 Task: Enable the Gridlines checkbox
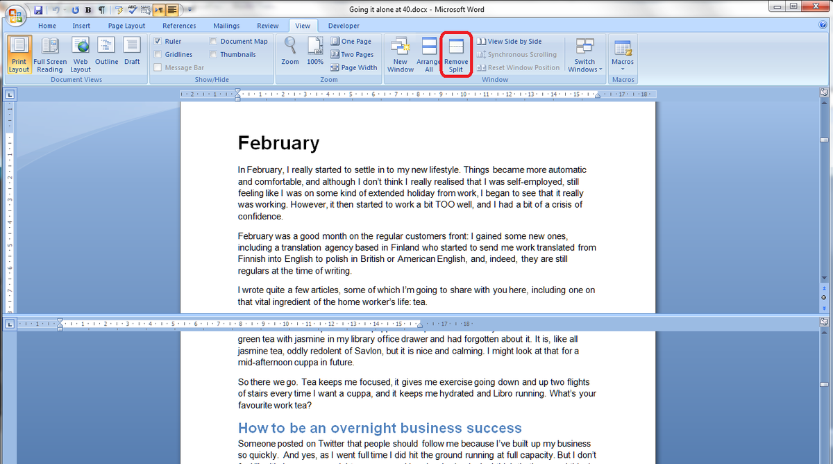click(158, 55)
